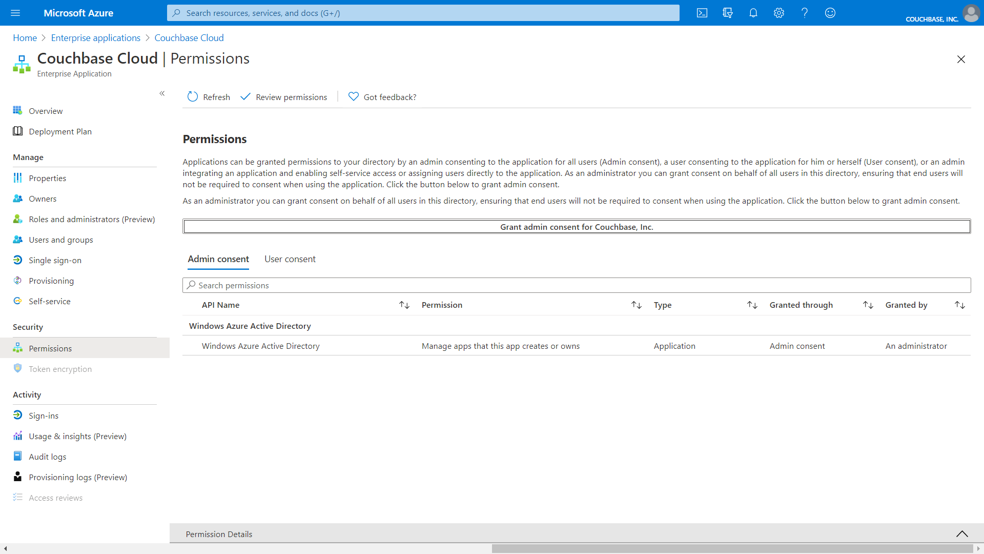Viewport: 984px width, 554px height.
Task: Refresh the permissions list
Action: click(208, 96)
